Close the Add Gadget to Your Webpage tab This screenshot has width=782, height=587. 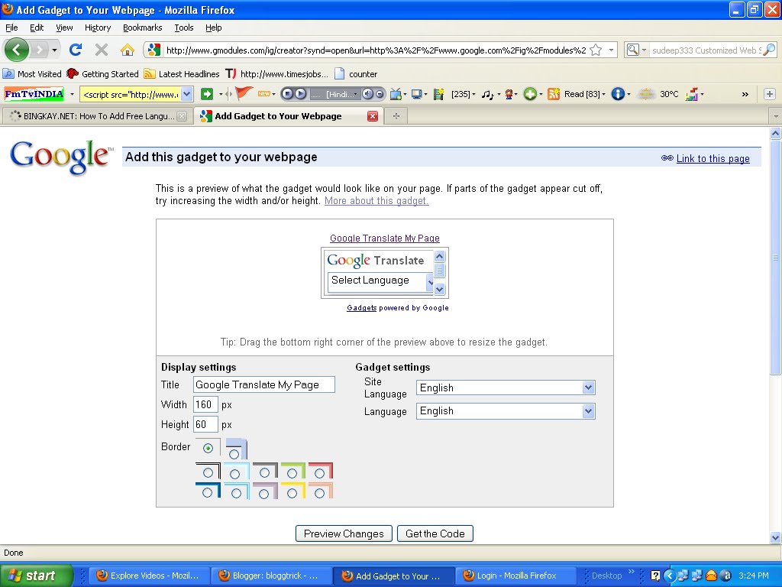tap(373, 116)
